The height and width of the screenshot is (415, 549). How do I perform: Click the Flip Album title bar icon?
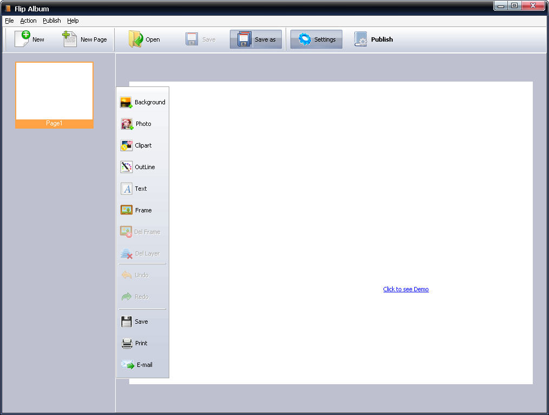pyautogui.click(x=8, y=9)
